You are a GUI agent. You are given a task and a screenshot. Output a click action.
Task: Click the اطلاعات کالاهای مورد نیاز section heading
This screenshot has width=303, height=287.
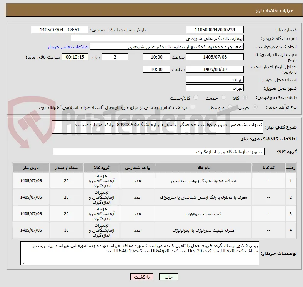click(x=269, y=139)
